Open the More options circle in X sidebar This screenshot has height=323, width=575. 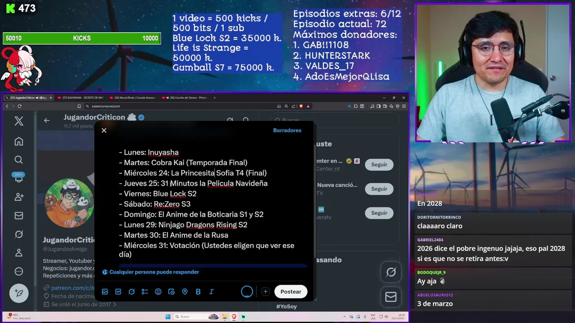pos(18,271)
